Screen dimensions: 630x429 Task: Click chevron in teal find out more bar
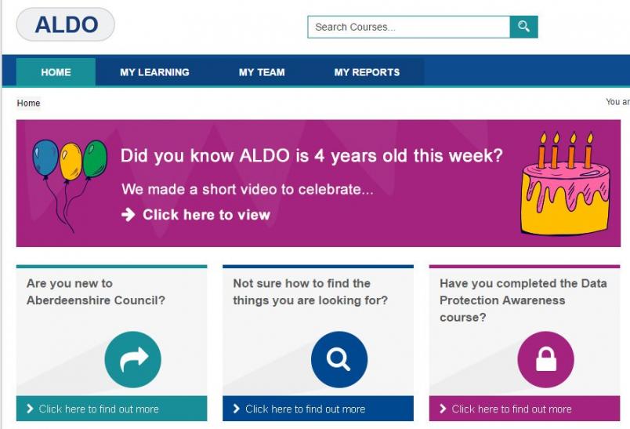30,409
